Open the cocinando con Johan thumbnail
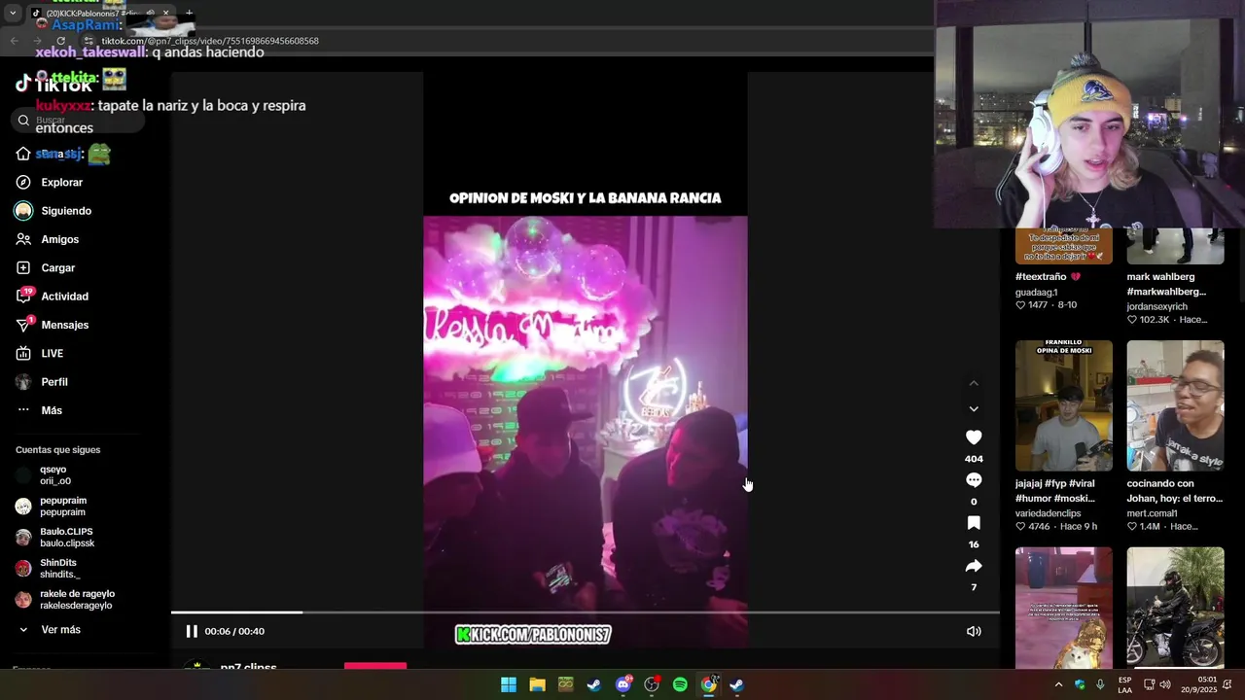This screenshot has width=1245, height=700. pyautogui.click(x=1175, y=405)
